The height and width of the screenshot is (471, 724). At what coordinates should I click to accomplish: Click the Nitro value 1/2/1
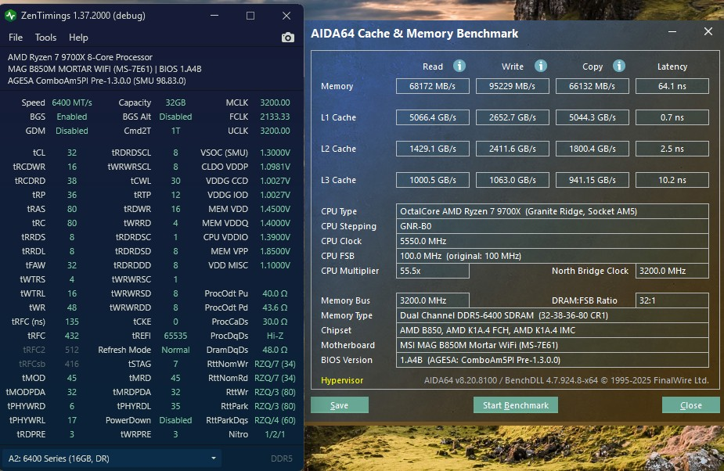tap(275, 434)
